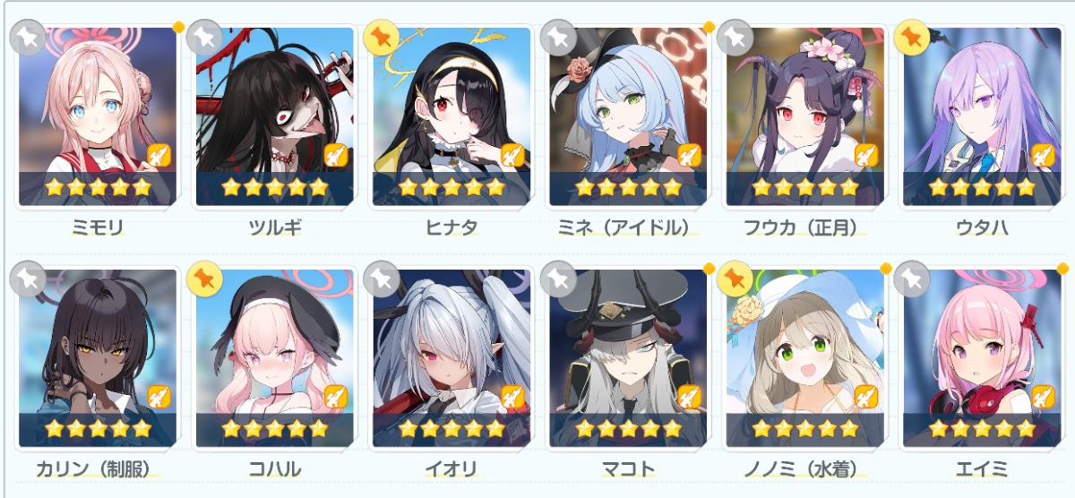The height and width of the screenshot is (498, 1075).
Task: Click the attack-type badge on エイミ's card
Action: (1043, 396)
